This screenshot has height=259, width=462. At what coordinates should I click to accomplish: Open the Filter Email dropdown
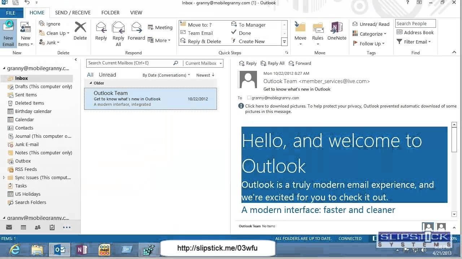pos(414,42)
